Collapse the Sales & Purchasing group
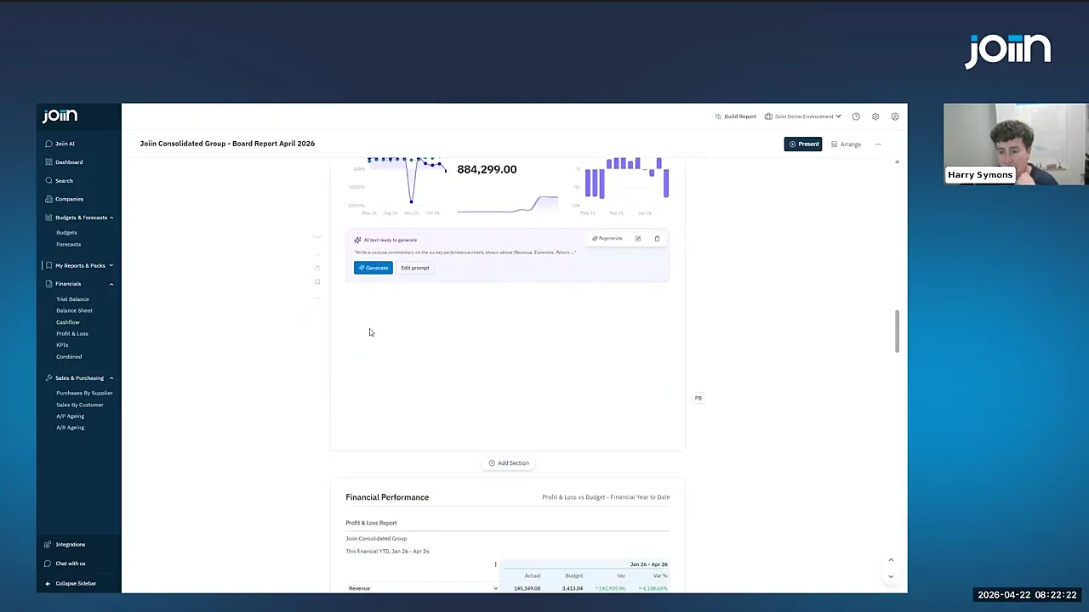This screenshot has width=1089, height=612. tap(111, 378)
